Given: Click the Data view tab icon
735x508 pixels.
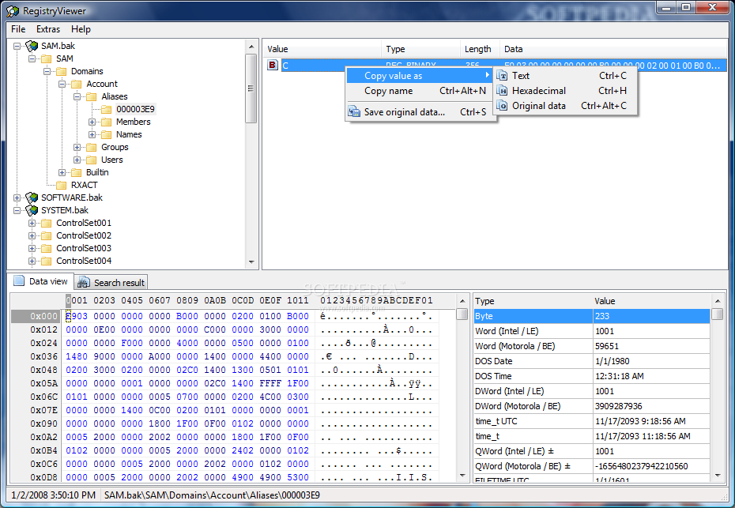Looking at the screenshot, I should point(19,280).
